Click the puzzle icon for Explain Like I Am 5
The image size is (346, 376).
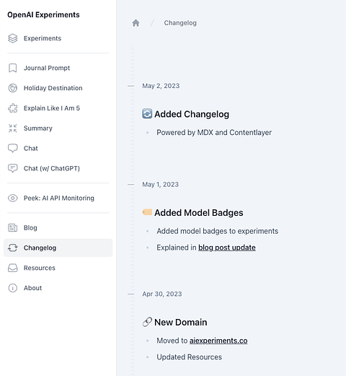tap(13, 108)
